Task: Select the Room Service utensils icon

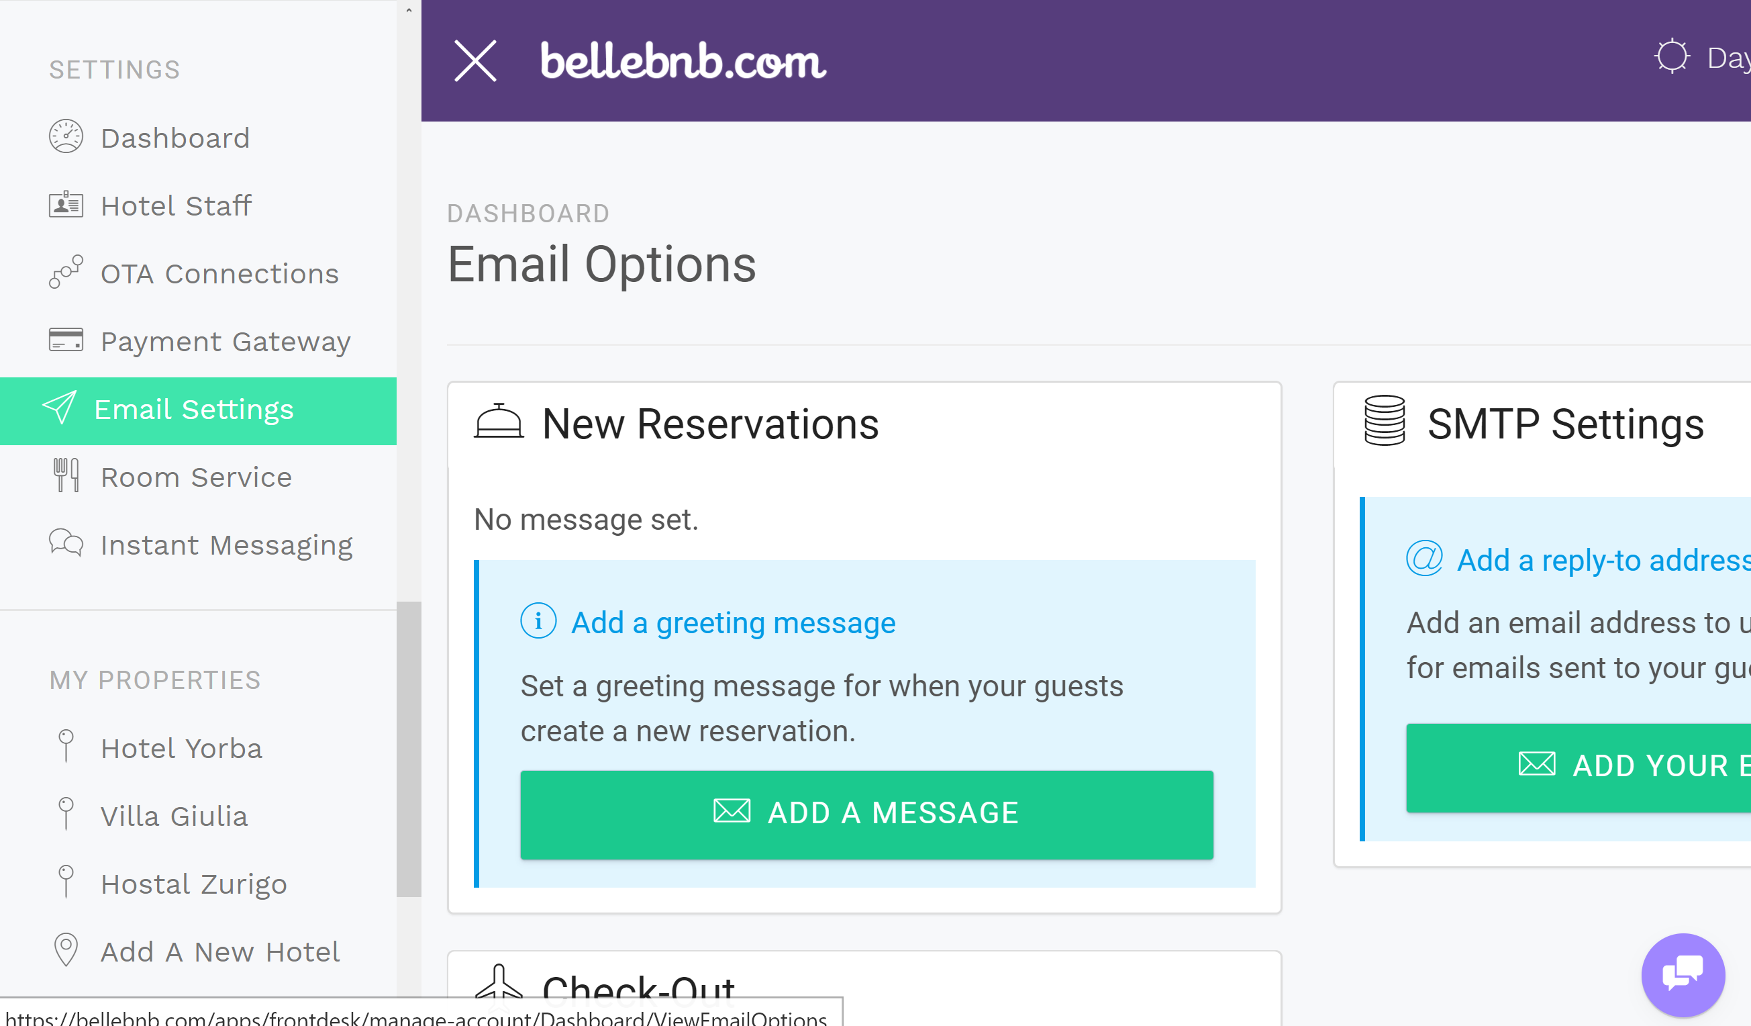Action: [x=66, y=476]
